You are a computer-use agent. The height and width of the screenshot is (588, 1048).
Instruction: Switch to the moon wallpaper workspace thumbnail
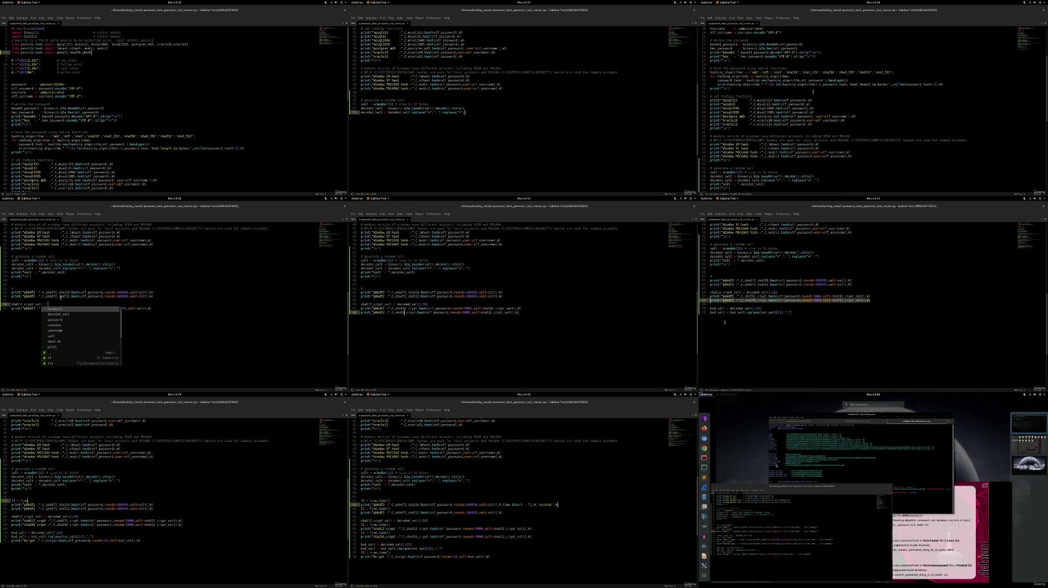point(1029,465)
